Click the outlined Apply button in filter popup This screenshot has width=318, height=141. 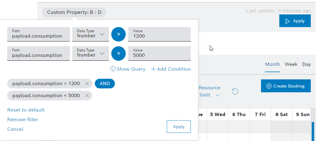[178, 127]
